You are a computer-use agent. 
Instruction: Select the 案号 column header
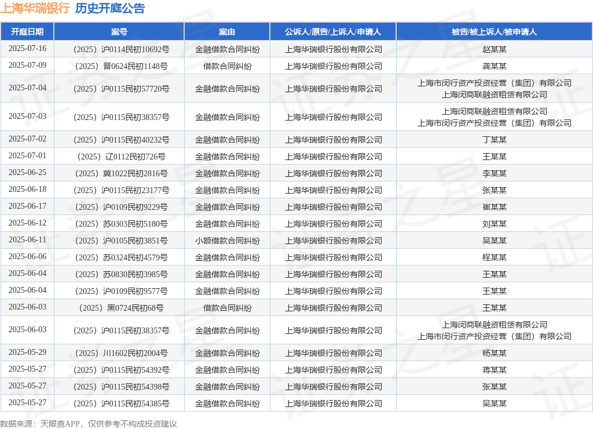[x=119, y=32]
